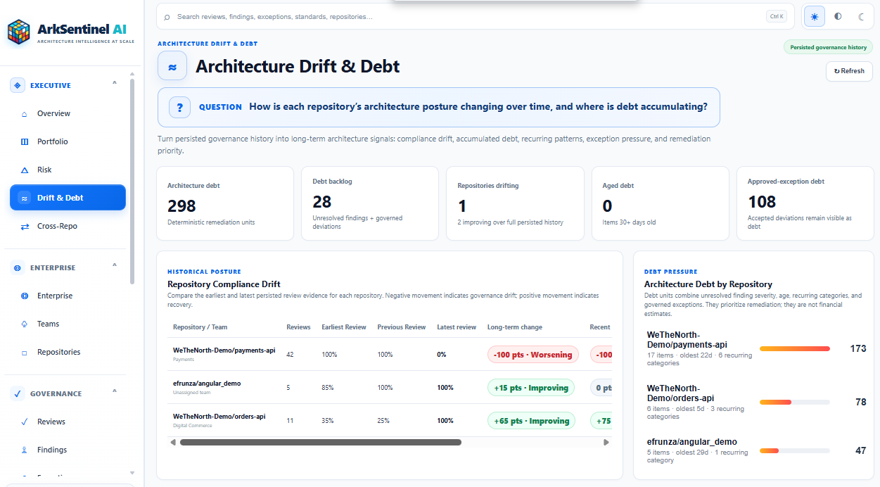The height and width of the screenshot is (487, 880).
Task: Click the Approved-exception debt 108 card
Action: 805,203
